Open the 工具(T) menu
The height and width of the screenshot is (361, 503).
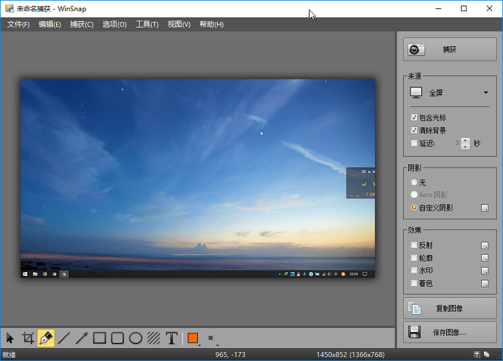point(147,24)
